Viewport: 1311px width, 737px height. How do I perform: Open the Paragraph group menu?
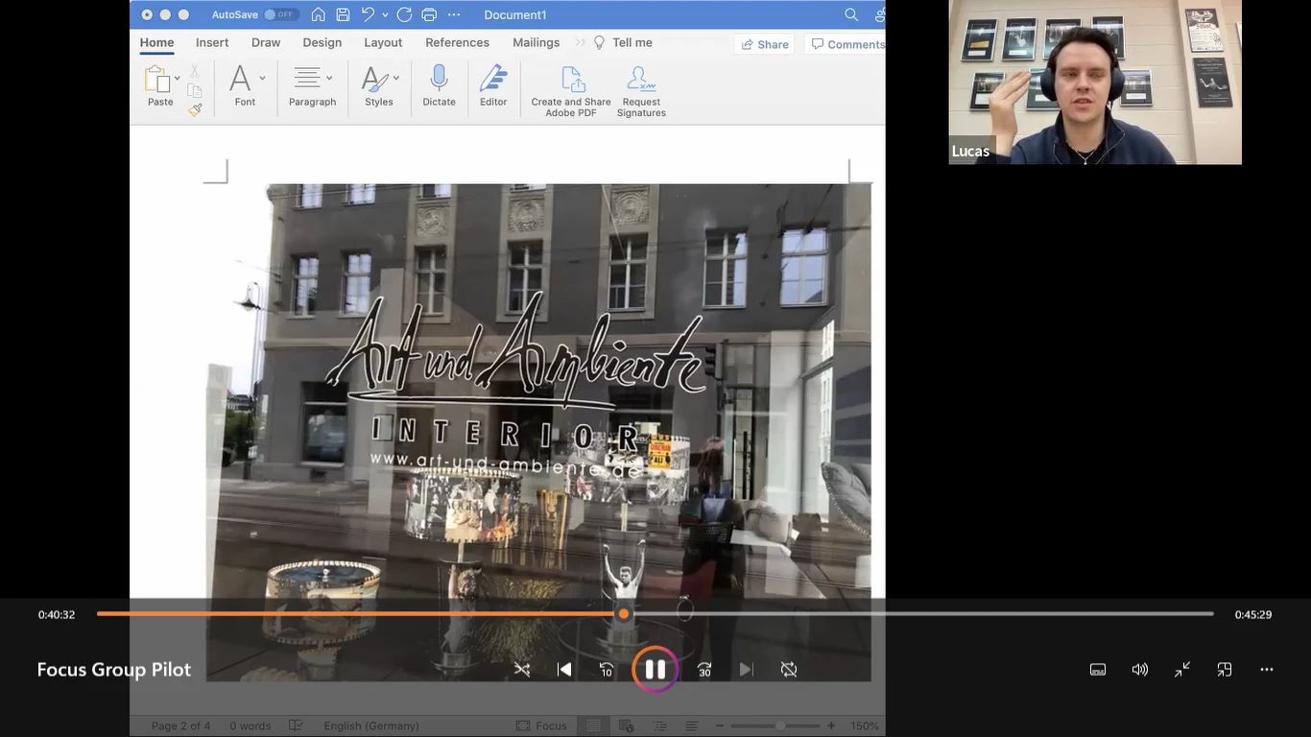[313, 86]
